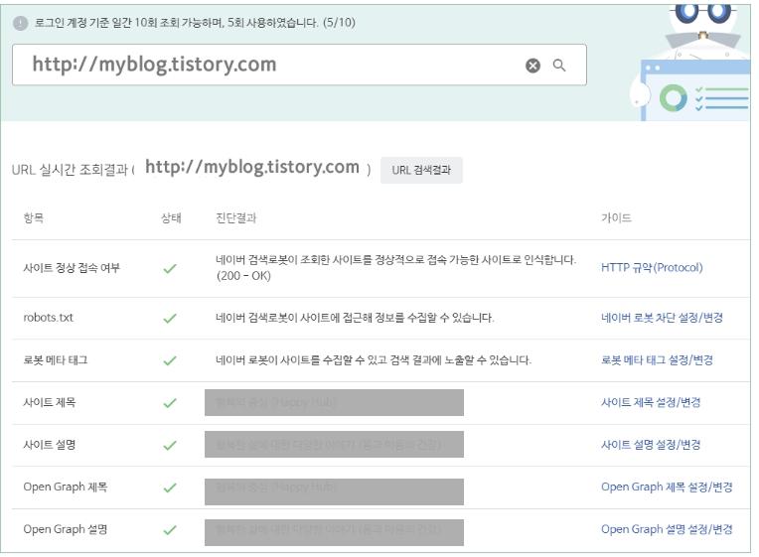Open the 로봇 메타 태그 설정/변경 link
The width and height of the screenshot is (759, 557).
657,360
